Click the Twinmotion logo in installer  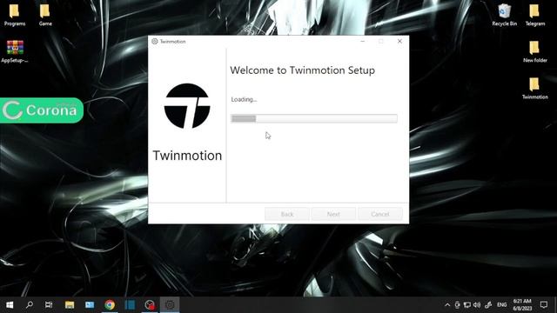pyautogui.click(x=187, y=106)
